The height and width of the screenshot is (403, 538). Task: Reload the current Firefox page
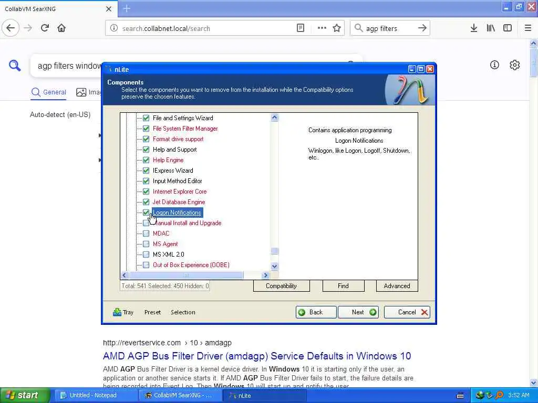coord(45,28)
